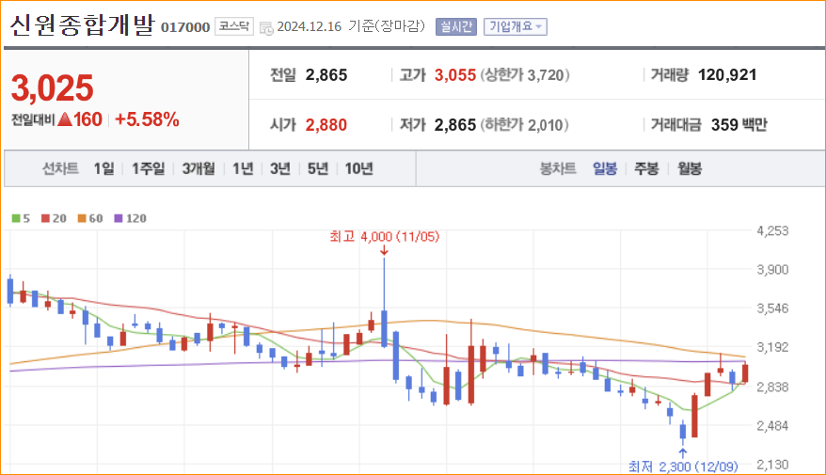
Task: Click the 3,900 y-axis label
Action: click(772, 270)
